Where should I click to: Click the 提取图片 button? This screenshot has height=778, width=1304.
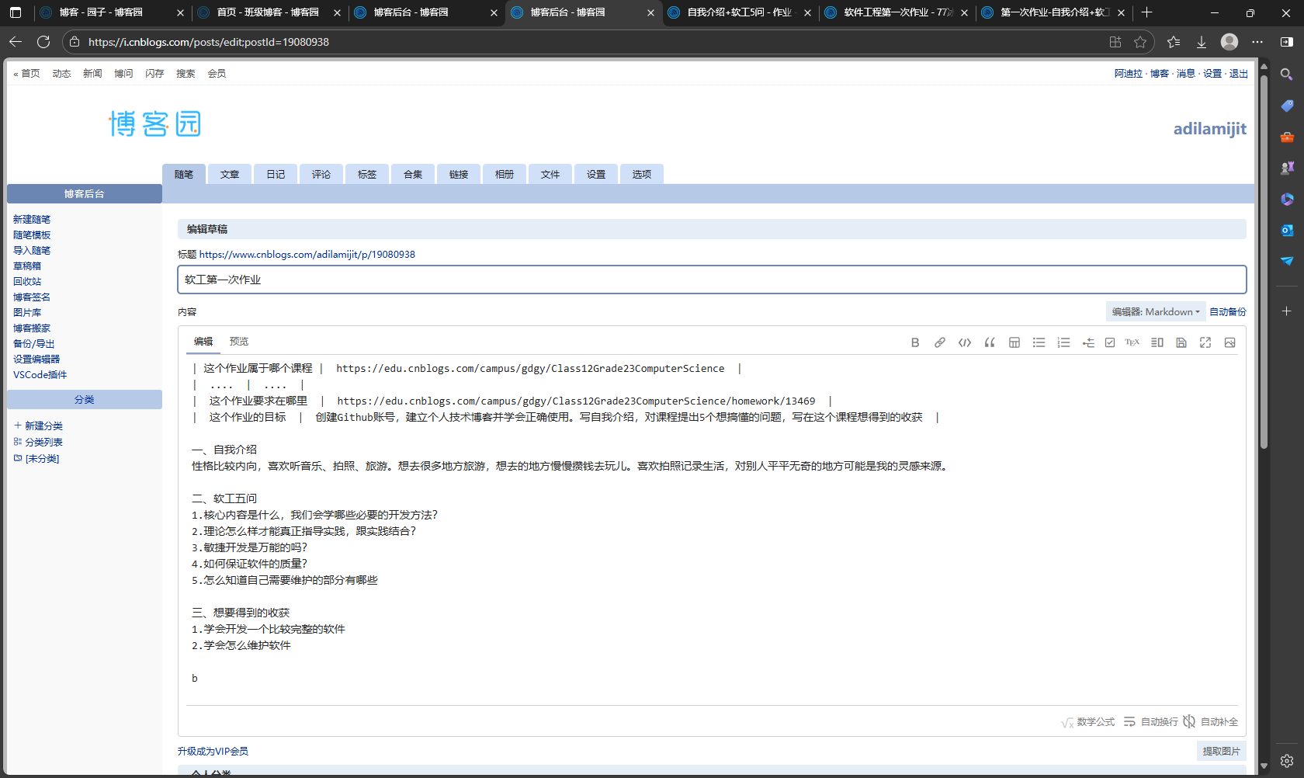[1222, 751]
